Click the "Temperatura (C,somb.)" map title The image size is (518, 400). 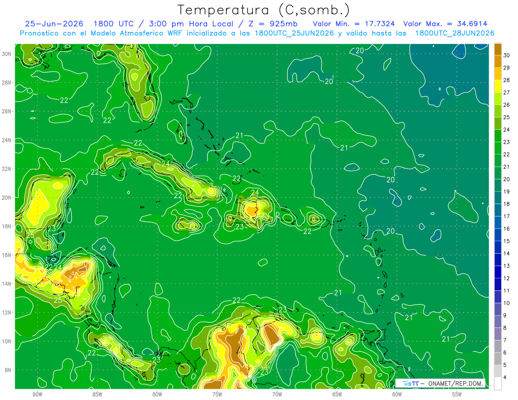click(264, 10)
